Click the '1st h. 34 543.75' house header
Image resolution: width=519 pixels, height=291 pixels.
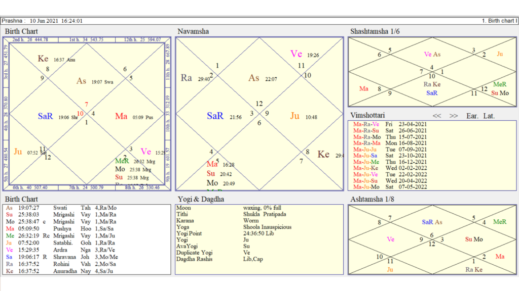point(86,39)
